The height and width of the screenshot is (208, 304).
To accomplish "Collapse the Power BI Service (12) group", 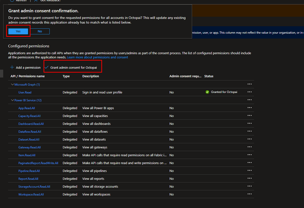I will click(x=13, y=100).
